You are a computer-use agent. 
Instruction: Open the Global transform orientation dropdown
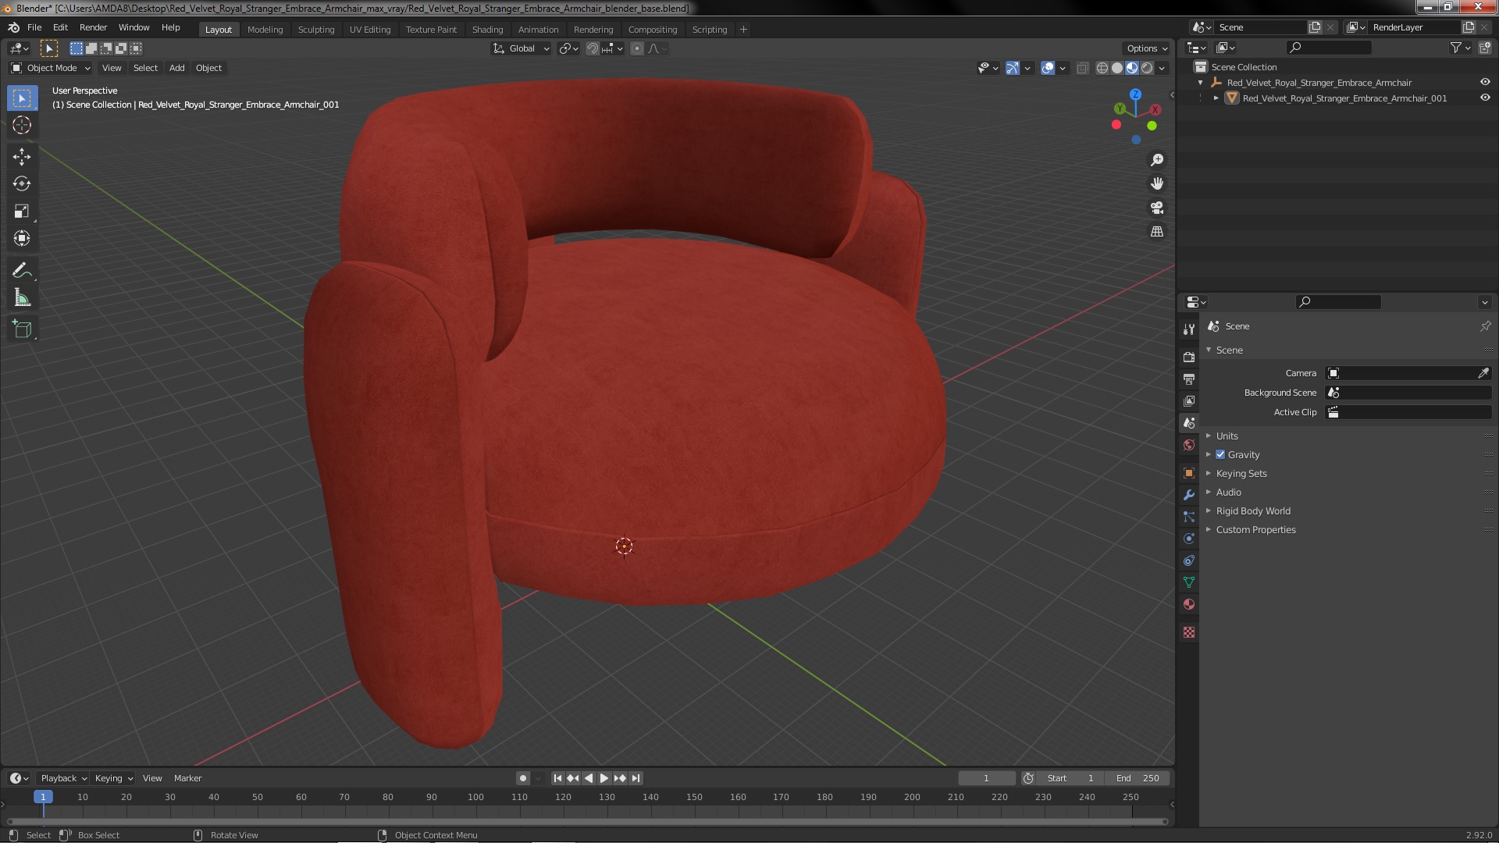tap(522, 48)
